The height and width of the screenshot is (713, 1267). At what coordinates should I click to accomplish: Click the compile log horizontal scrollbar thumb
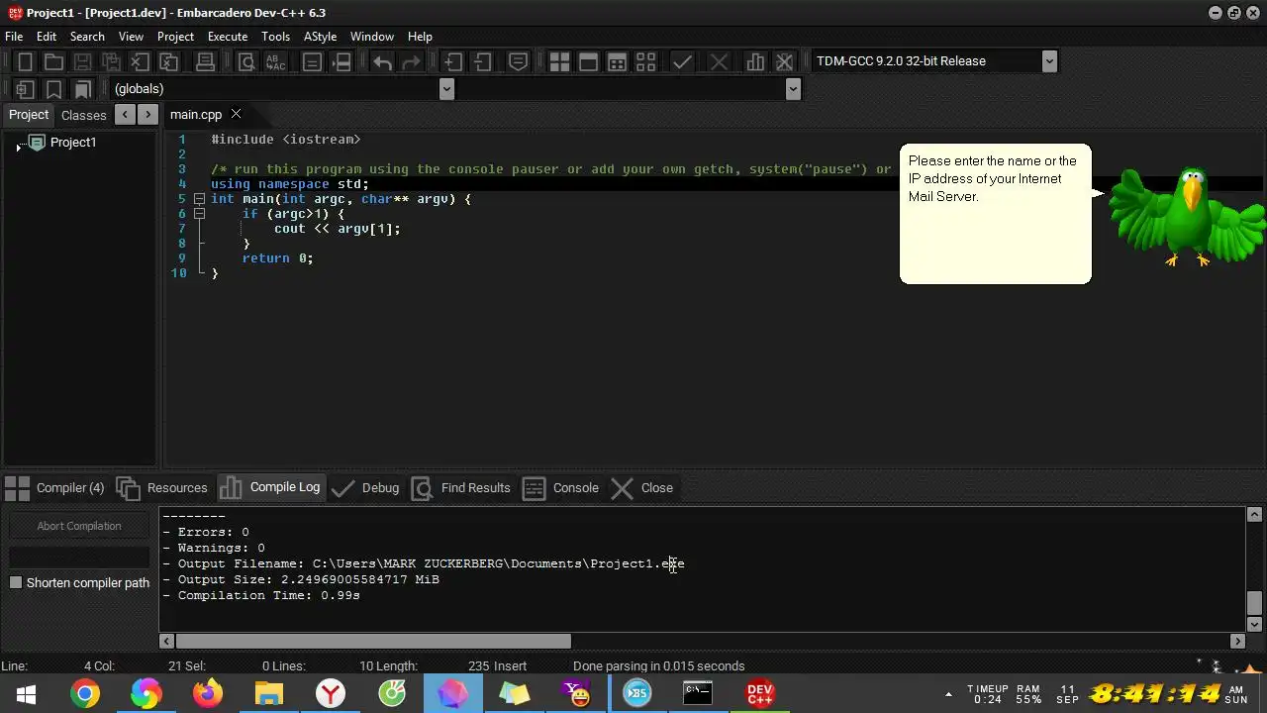(x=373, y=641)
